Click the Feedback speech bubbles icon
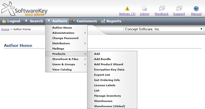Viewport: 205px width, 109px height. pos(162,8)
